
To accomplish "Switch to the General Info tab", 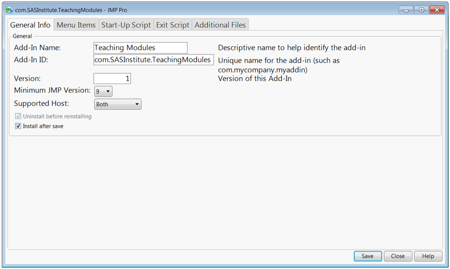I will (x=31, y=25).
